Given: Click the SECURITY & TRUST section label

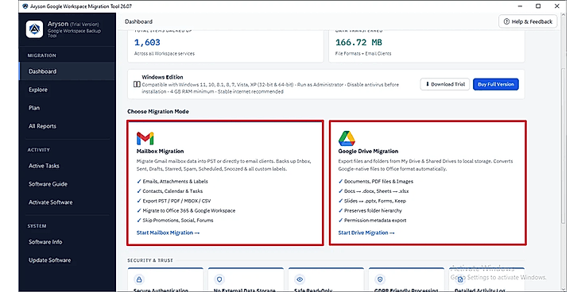Looking at the screenshot, I should (x=150, y=260).
